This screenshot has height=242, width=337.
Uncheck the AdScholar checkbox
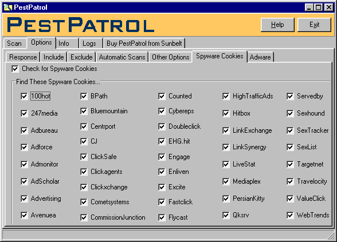click(x=24, y=181)
